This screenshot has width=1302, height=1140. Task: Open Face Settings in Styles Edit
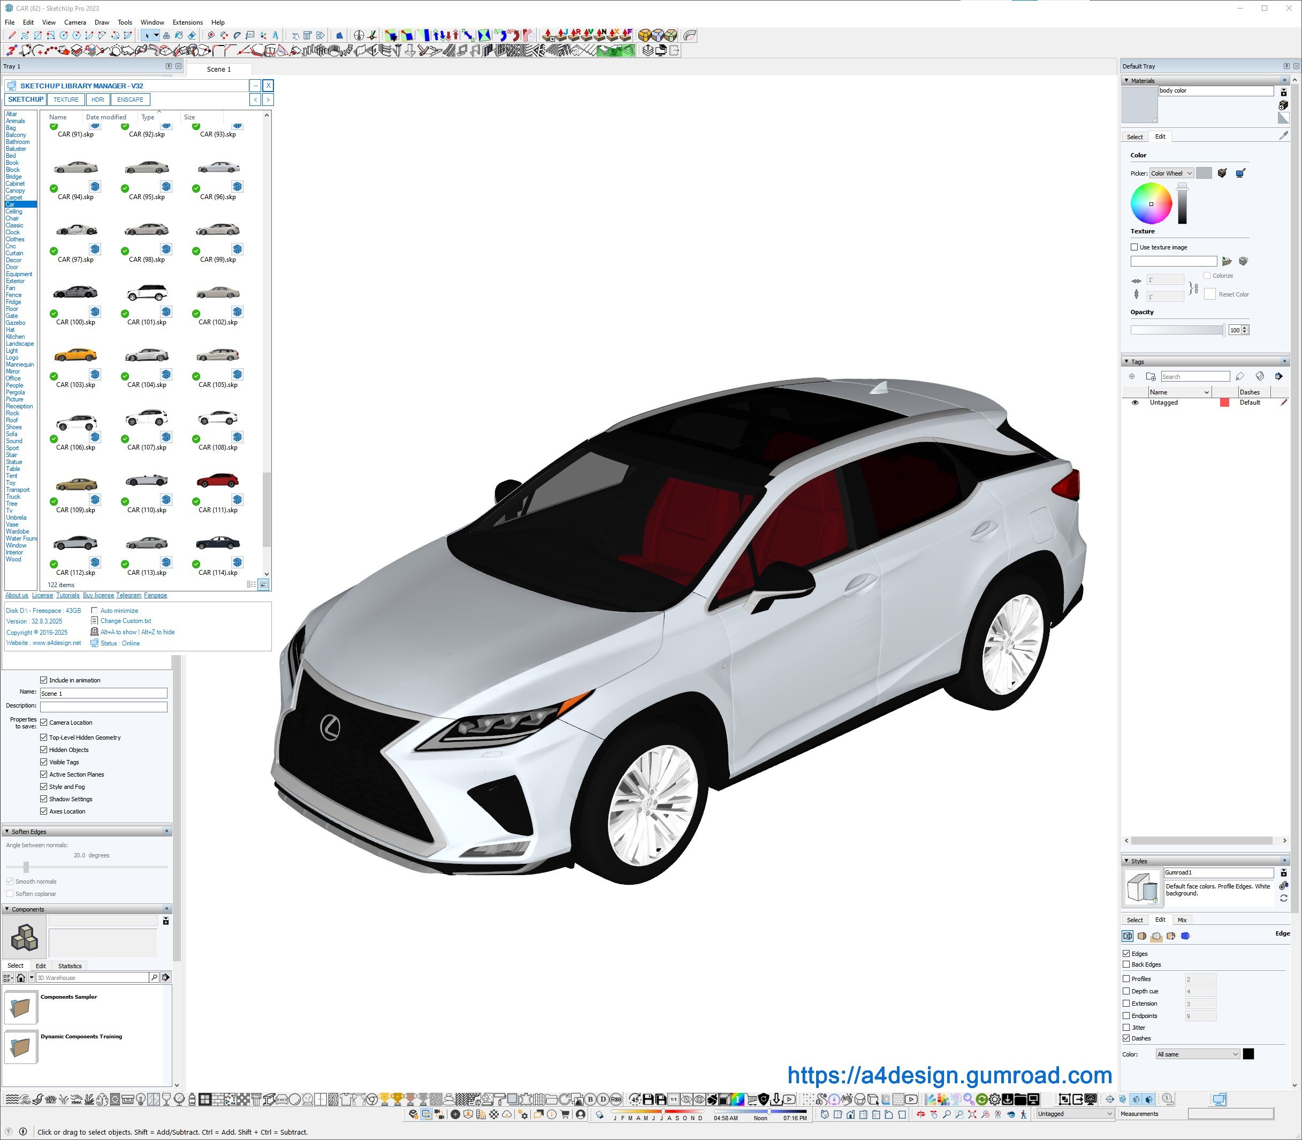[1141, 937]
